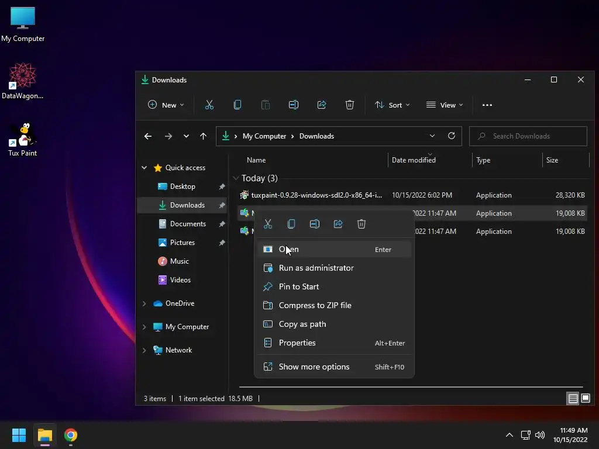
Task: Expand My Computer in navigation pane
Action: (x=144, y=327)
